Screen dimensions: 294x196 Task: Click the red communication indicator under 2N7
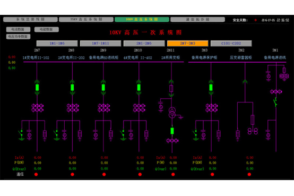coord(36,174)
